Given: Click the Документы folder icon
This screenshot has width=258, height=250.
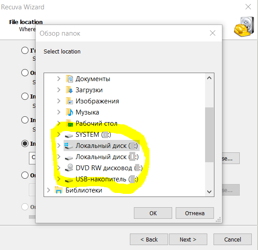Looking at the screenshot, I should tap(69, 79).
